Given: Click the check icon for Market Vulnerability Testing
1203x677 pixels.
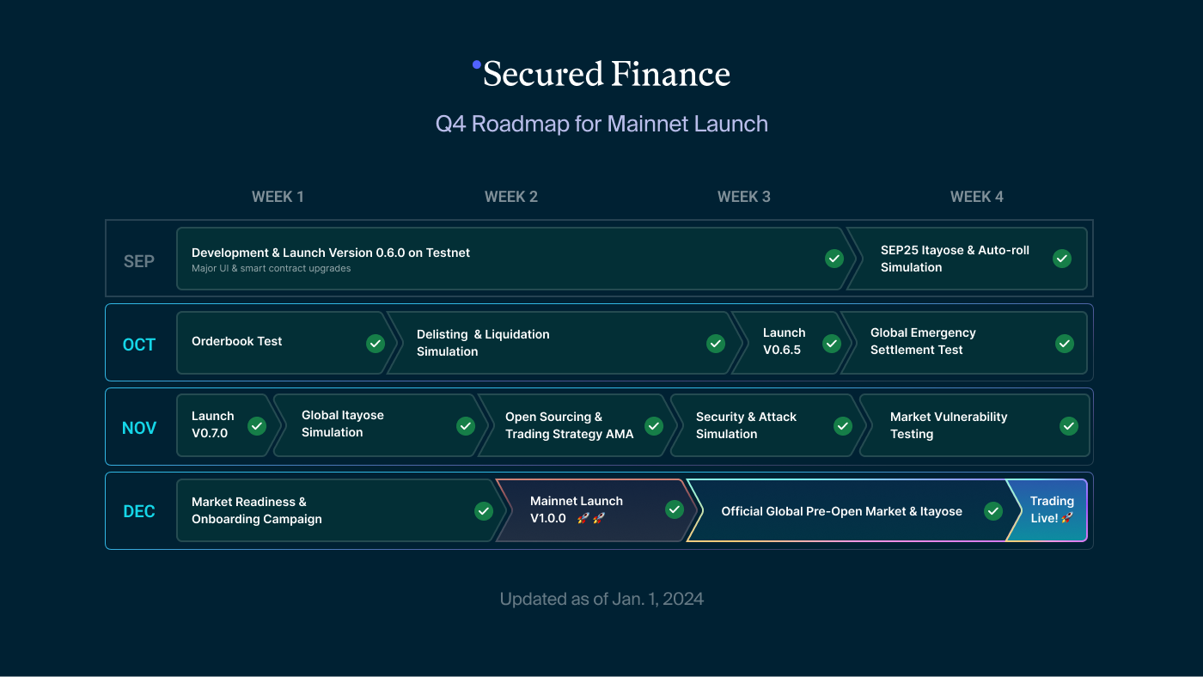Looking at the screenshot, I should (1069, 426).
